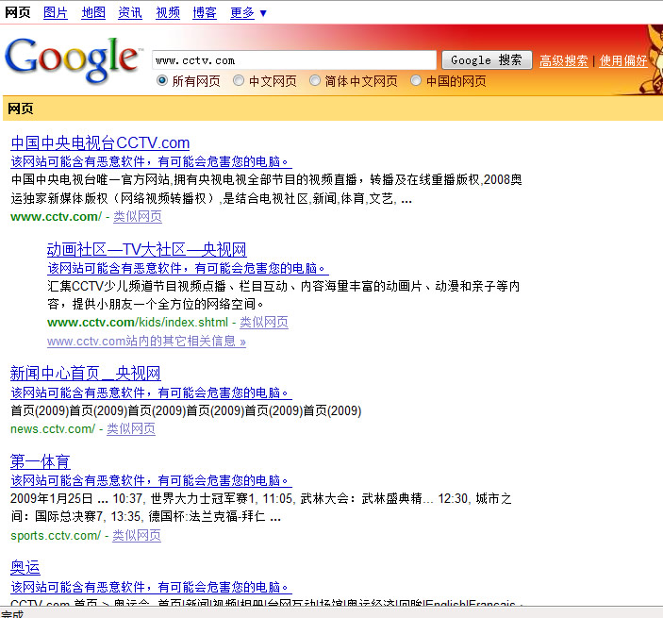Expand www.cctv.com站内的其它相关信息 link
This screenshot has width=663, height=618.
146,342
